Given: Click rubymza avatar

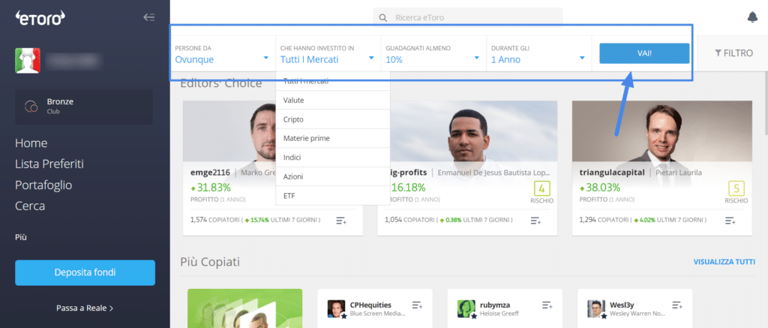Looking at the screenshot, I should click(466, 309).
